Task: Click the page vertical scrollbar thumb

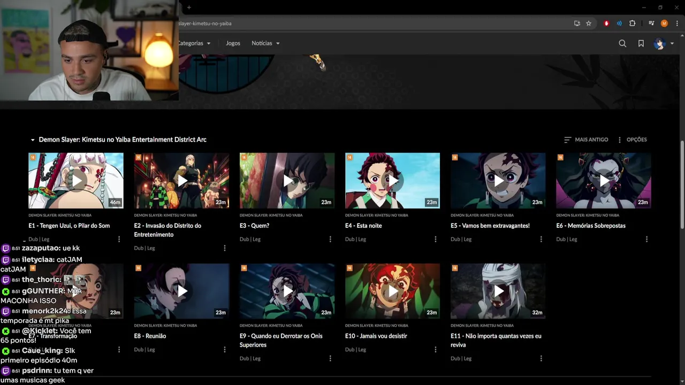Action: point(682,184)
